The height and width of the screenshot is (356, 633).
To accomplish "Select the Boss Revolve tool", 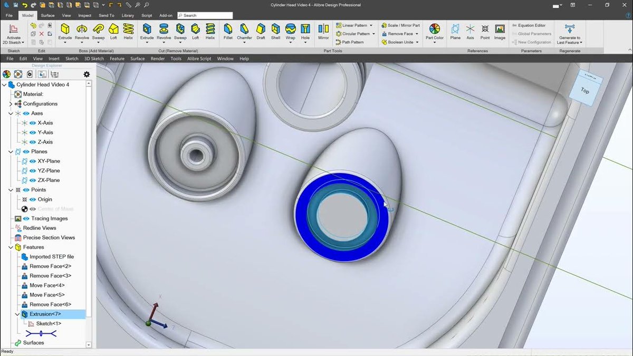I will click(x=82, y=32).
